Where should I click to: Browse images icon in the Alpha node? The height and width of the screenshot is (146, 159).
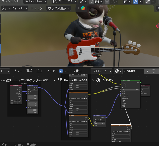(70, 98)
